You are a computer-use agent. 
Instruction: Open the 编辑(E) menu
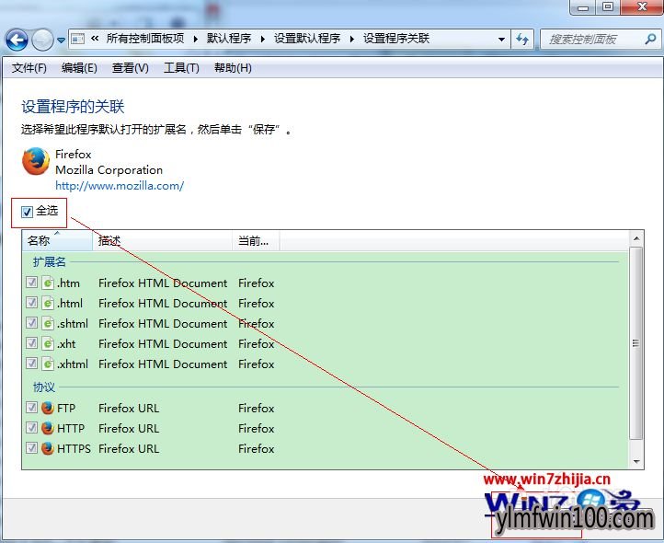pyautogui.click(x=79, y=68)
